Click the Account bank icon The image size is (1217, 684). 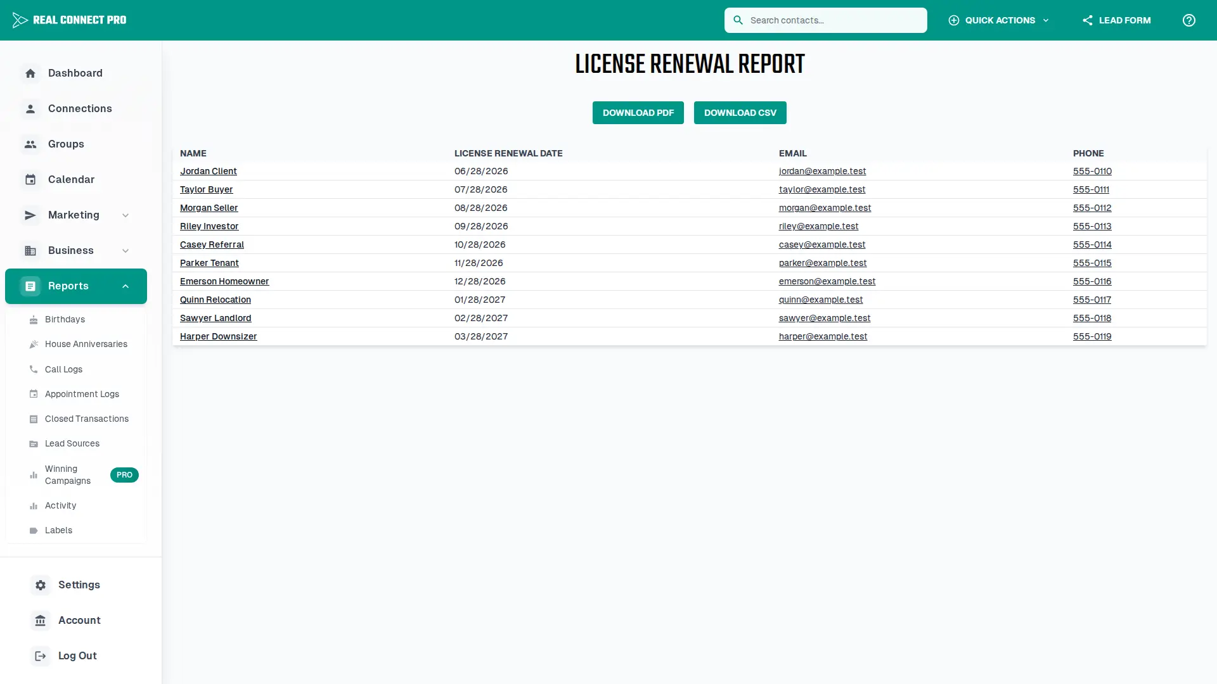(41, 621)
